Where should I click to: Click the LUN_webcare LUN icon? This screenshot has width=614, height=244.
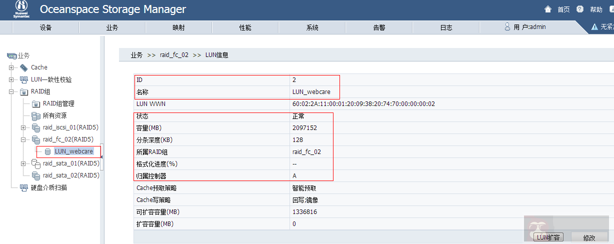point(48,151)
